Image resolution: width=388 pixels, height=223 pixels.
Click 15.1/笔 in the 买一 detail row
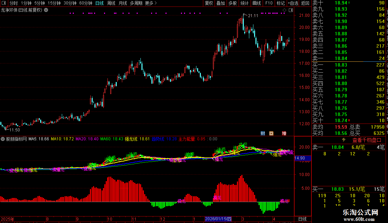[x=357, y=189]
